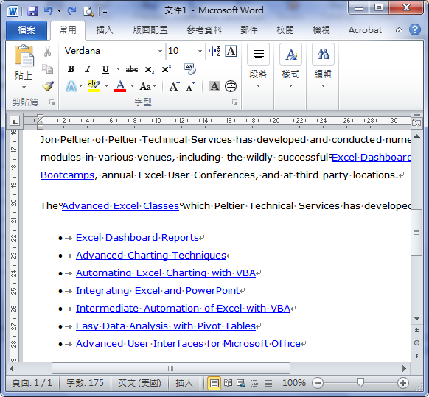Click the tab selector L box on ruler
The width and height of the screenshot is (429, 397).
(x=15, y=121)
